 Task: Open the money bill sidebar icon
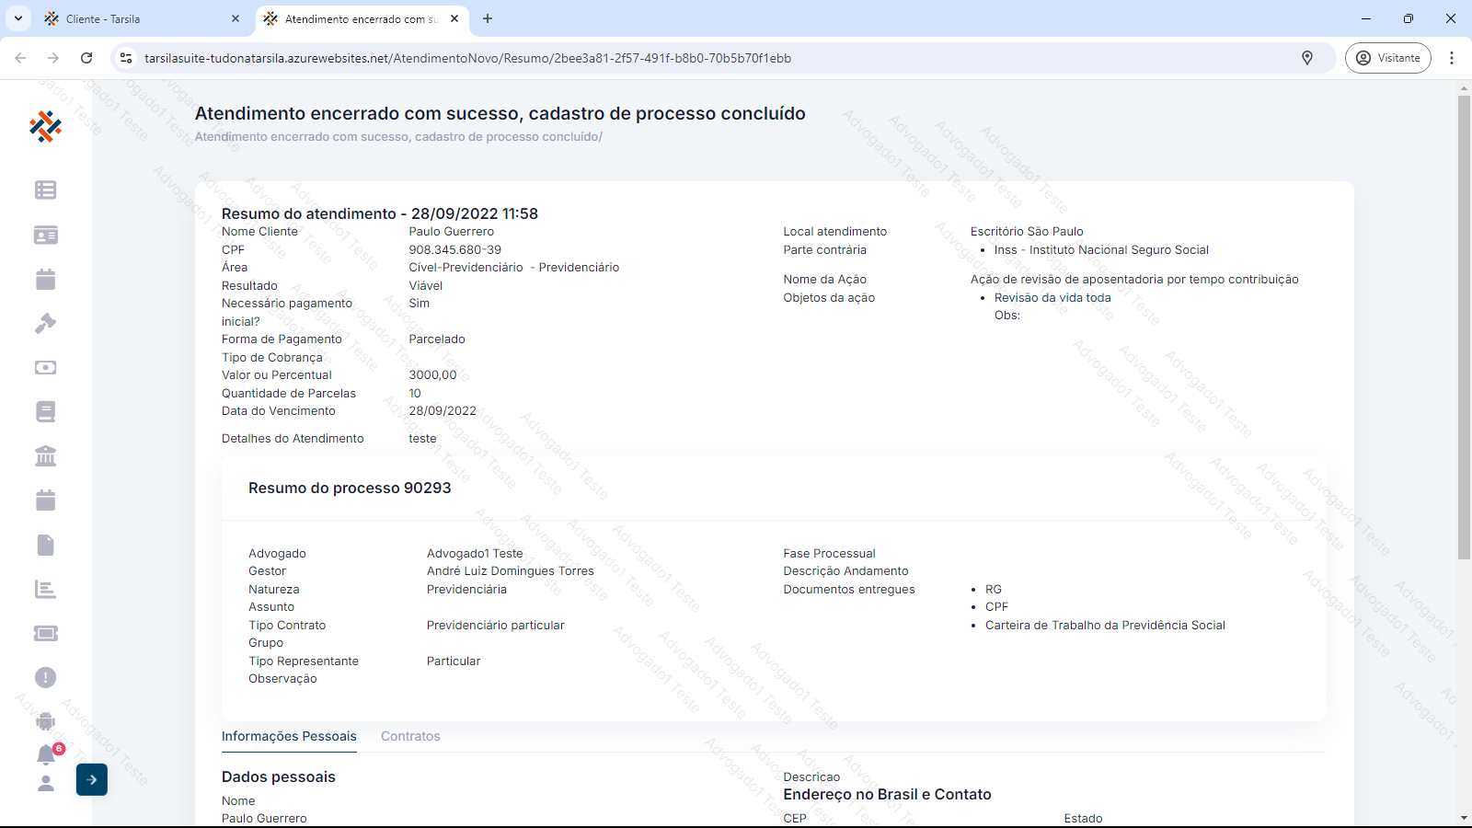pyautogui.click(x=45, y=367)
